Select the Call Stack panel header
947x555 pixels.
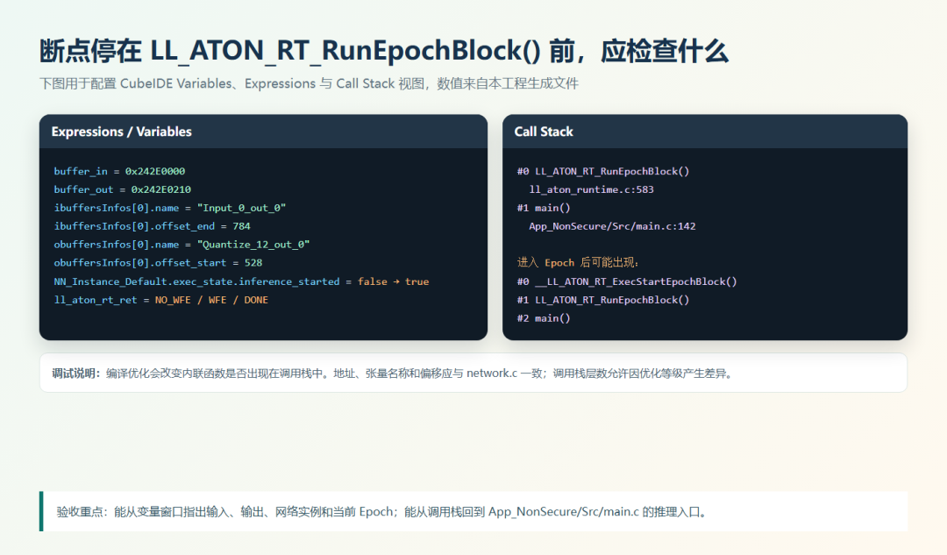point(705,132)
